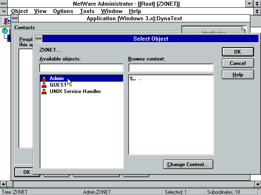
Task: Click Selected: 1 status entry
Action: [x=176, y=192]
